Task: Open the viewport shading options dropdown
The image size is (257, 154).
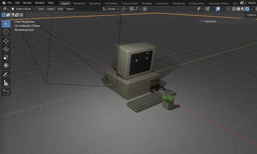Action: tap(252, 9)
